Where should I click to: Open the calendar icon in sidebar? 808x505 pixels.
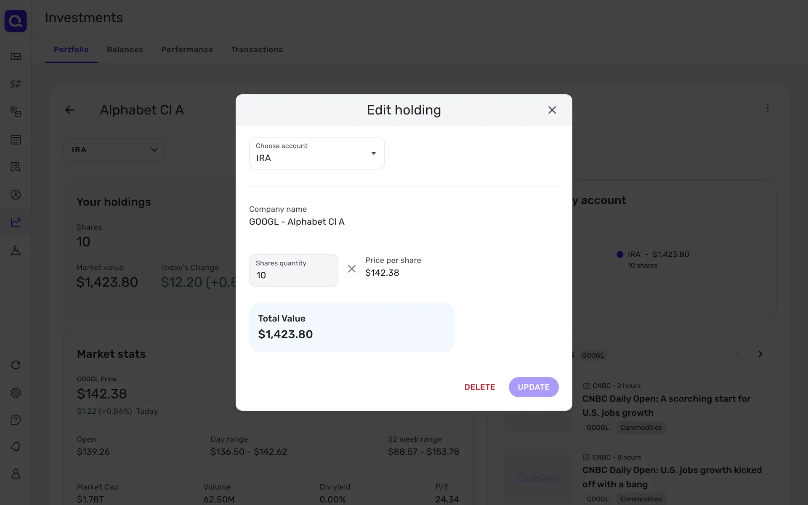16,140
